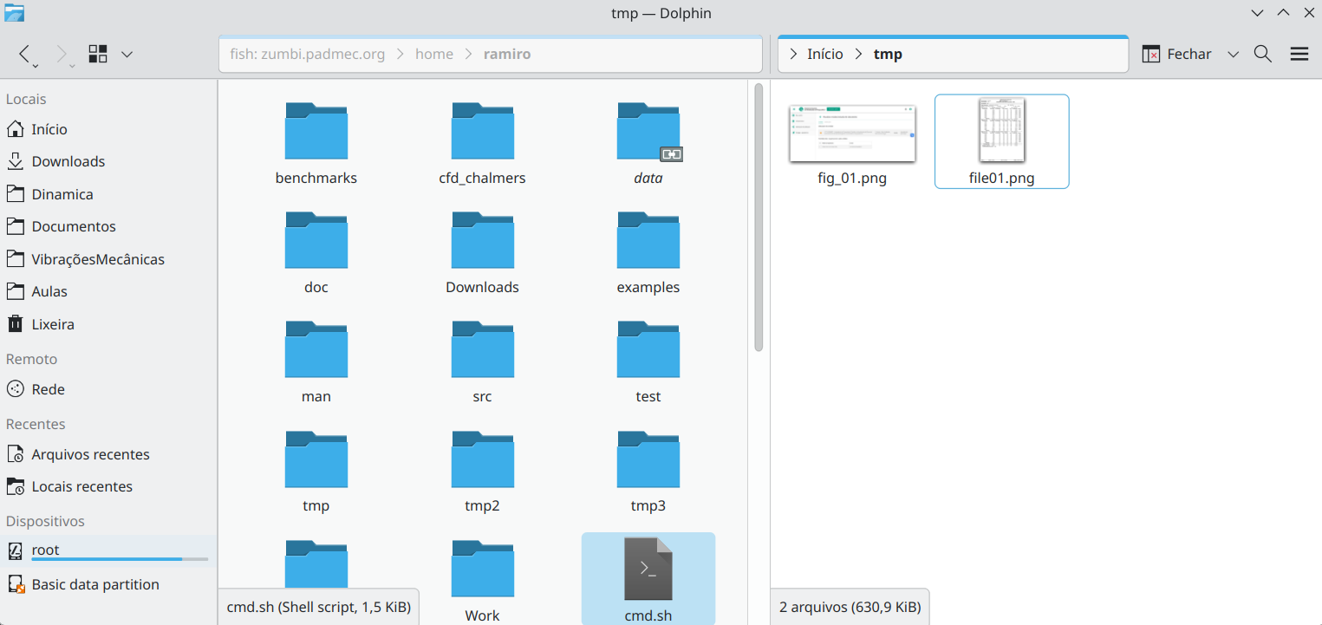Open the hamburger menu

click(x=1299, y=54)
